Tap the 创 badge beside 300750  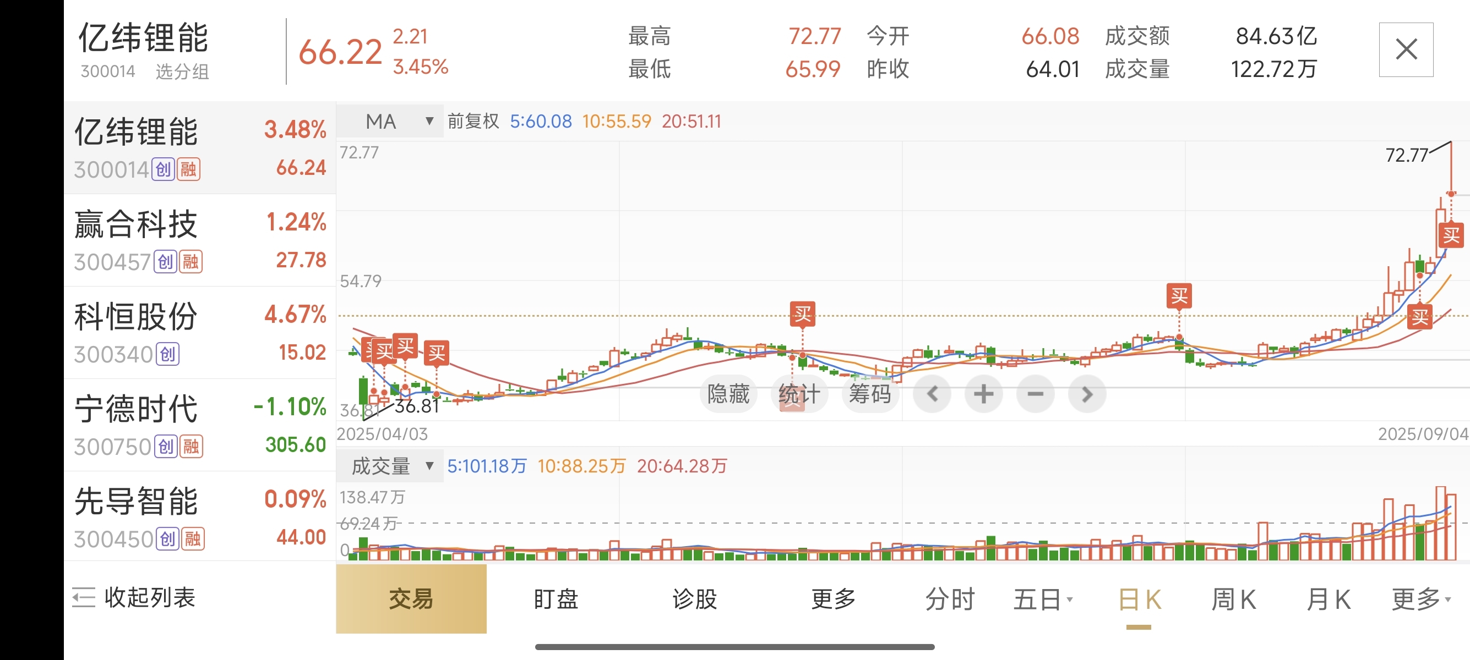click(x=166, y=446)
